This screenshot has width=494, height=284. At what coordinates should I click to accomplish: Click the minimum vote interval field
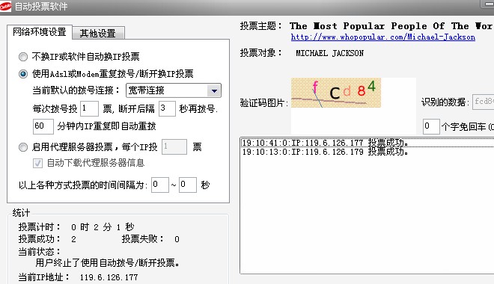tap(160, 185)
